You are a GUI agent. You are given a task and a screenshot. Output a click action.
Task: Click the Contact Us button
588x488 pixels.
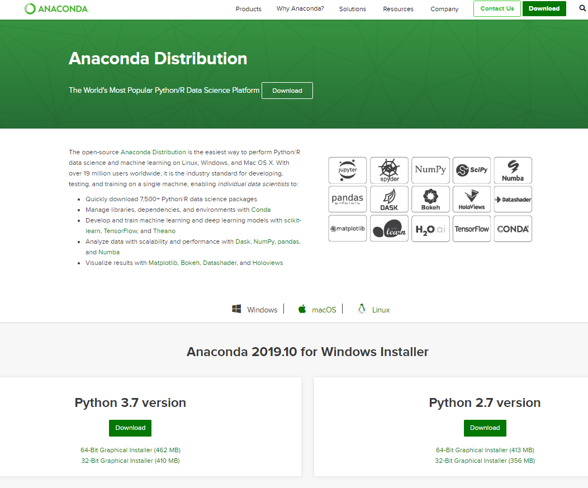pos(497,8)
